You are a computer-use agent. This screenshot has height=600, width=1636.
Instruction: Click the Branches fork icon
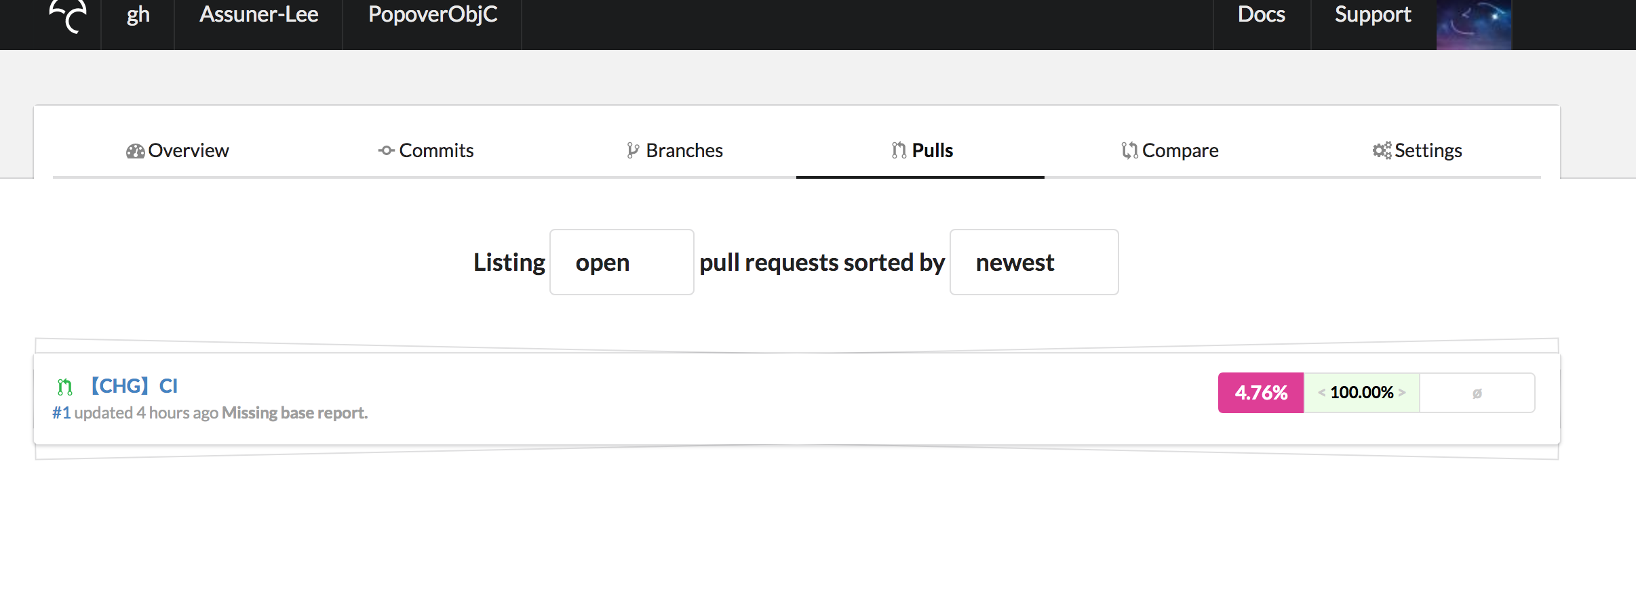tap(633, 150)
